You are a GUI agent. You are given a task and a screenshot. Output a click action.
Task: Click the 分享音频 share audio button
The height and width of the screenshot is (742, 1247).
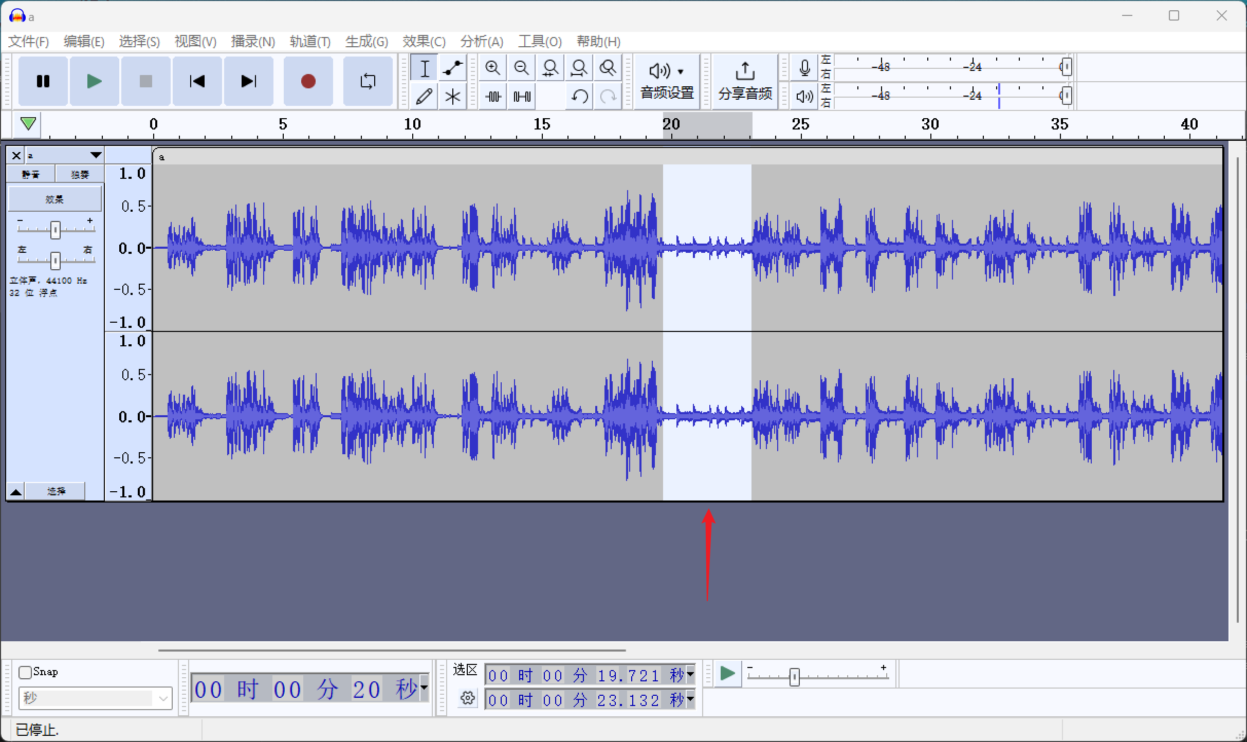pyautogui.click(x=745, y=81)
